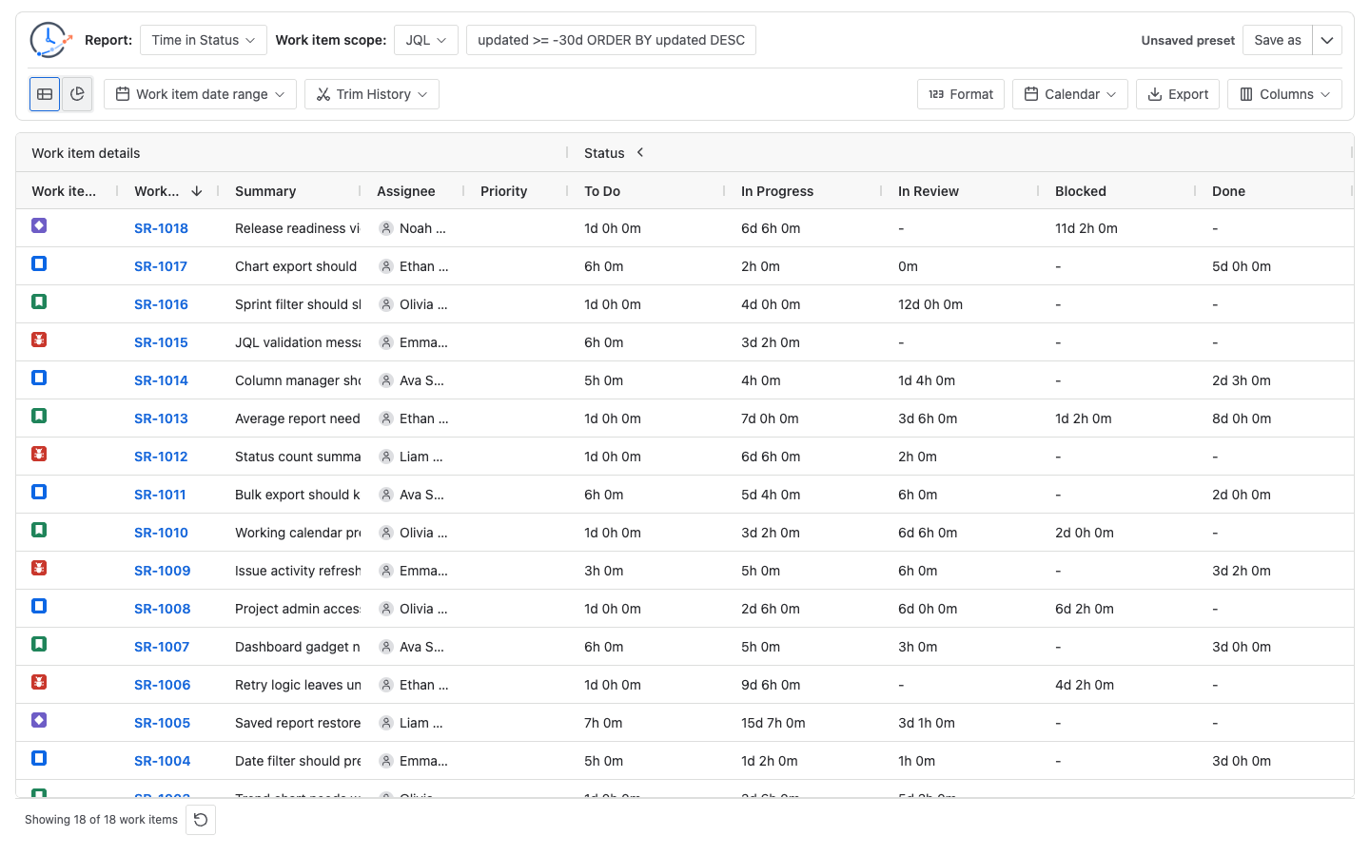
Task: Click summary 'Working calendar' for SR-1010
Action: click(298, 533)
